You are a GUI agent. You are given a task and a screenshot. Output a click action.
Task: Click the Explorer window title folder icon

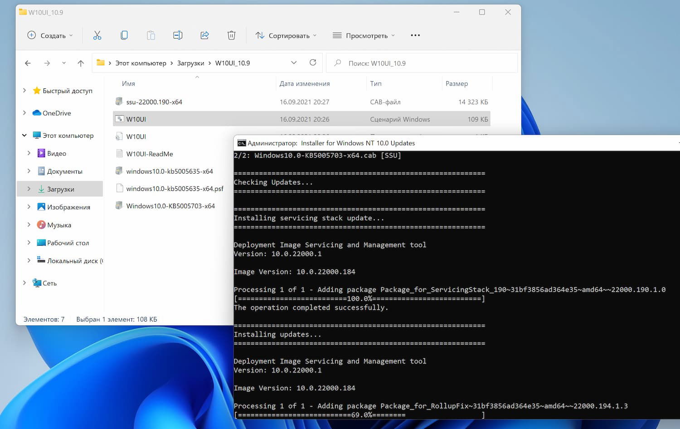(23, 12)
